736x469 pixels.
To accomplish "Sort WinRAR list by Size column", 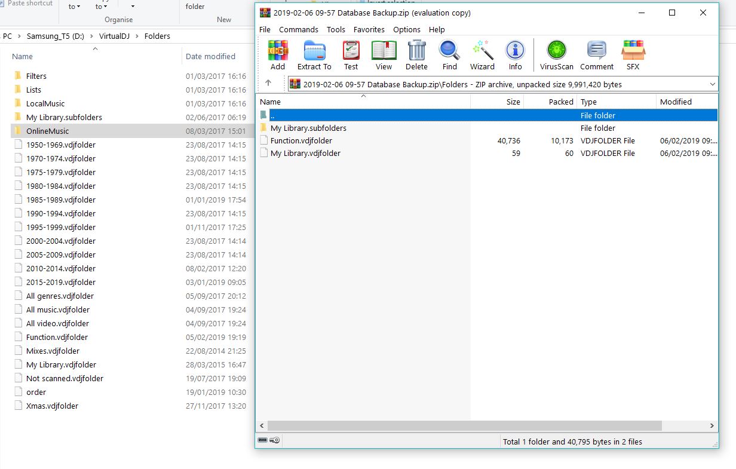I will (x=497, y=102).
